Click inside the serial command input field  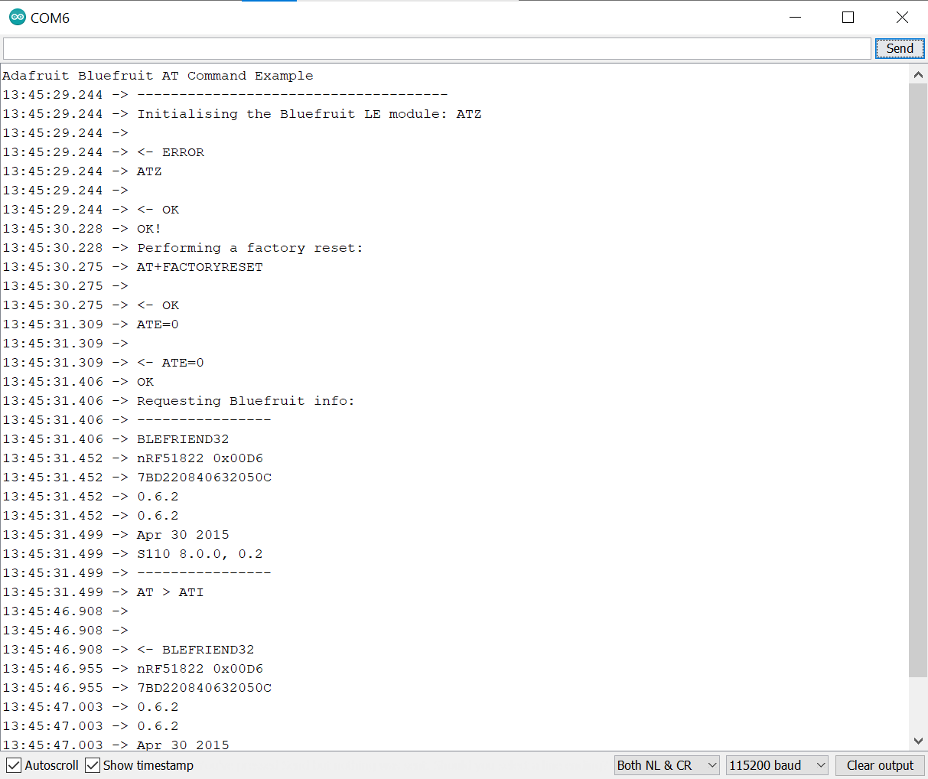point(436,47)
